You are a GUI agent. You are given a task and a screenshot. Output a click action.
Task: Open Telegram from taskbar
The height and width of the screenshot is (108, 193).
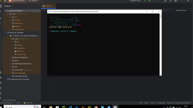pyautogui.click(x=109, y=107)
